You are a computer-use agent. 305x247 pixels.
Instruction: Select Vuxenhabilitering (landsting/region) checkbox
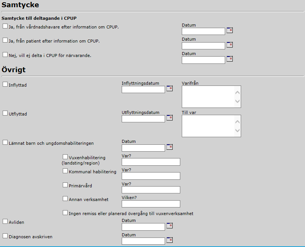click(65, 157)
